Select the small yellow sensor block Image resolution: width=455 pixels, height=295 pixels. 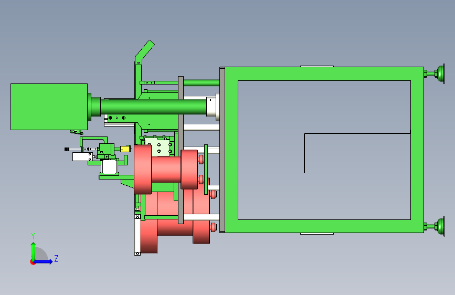click(x=125, y=149)
